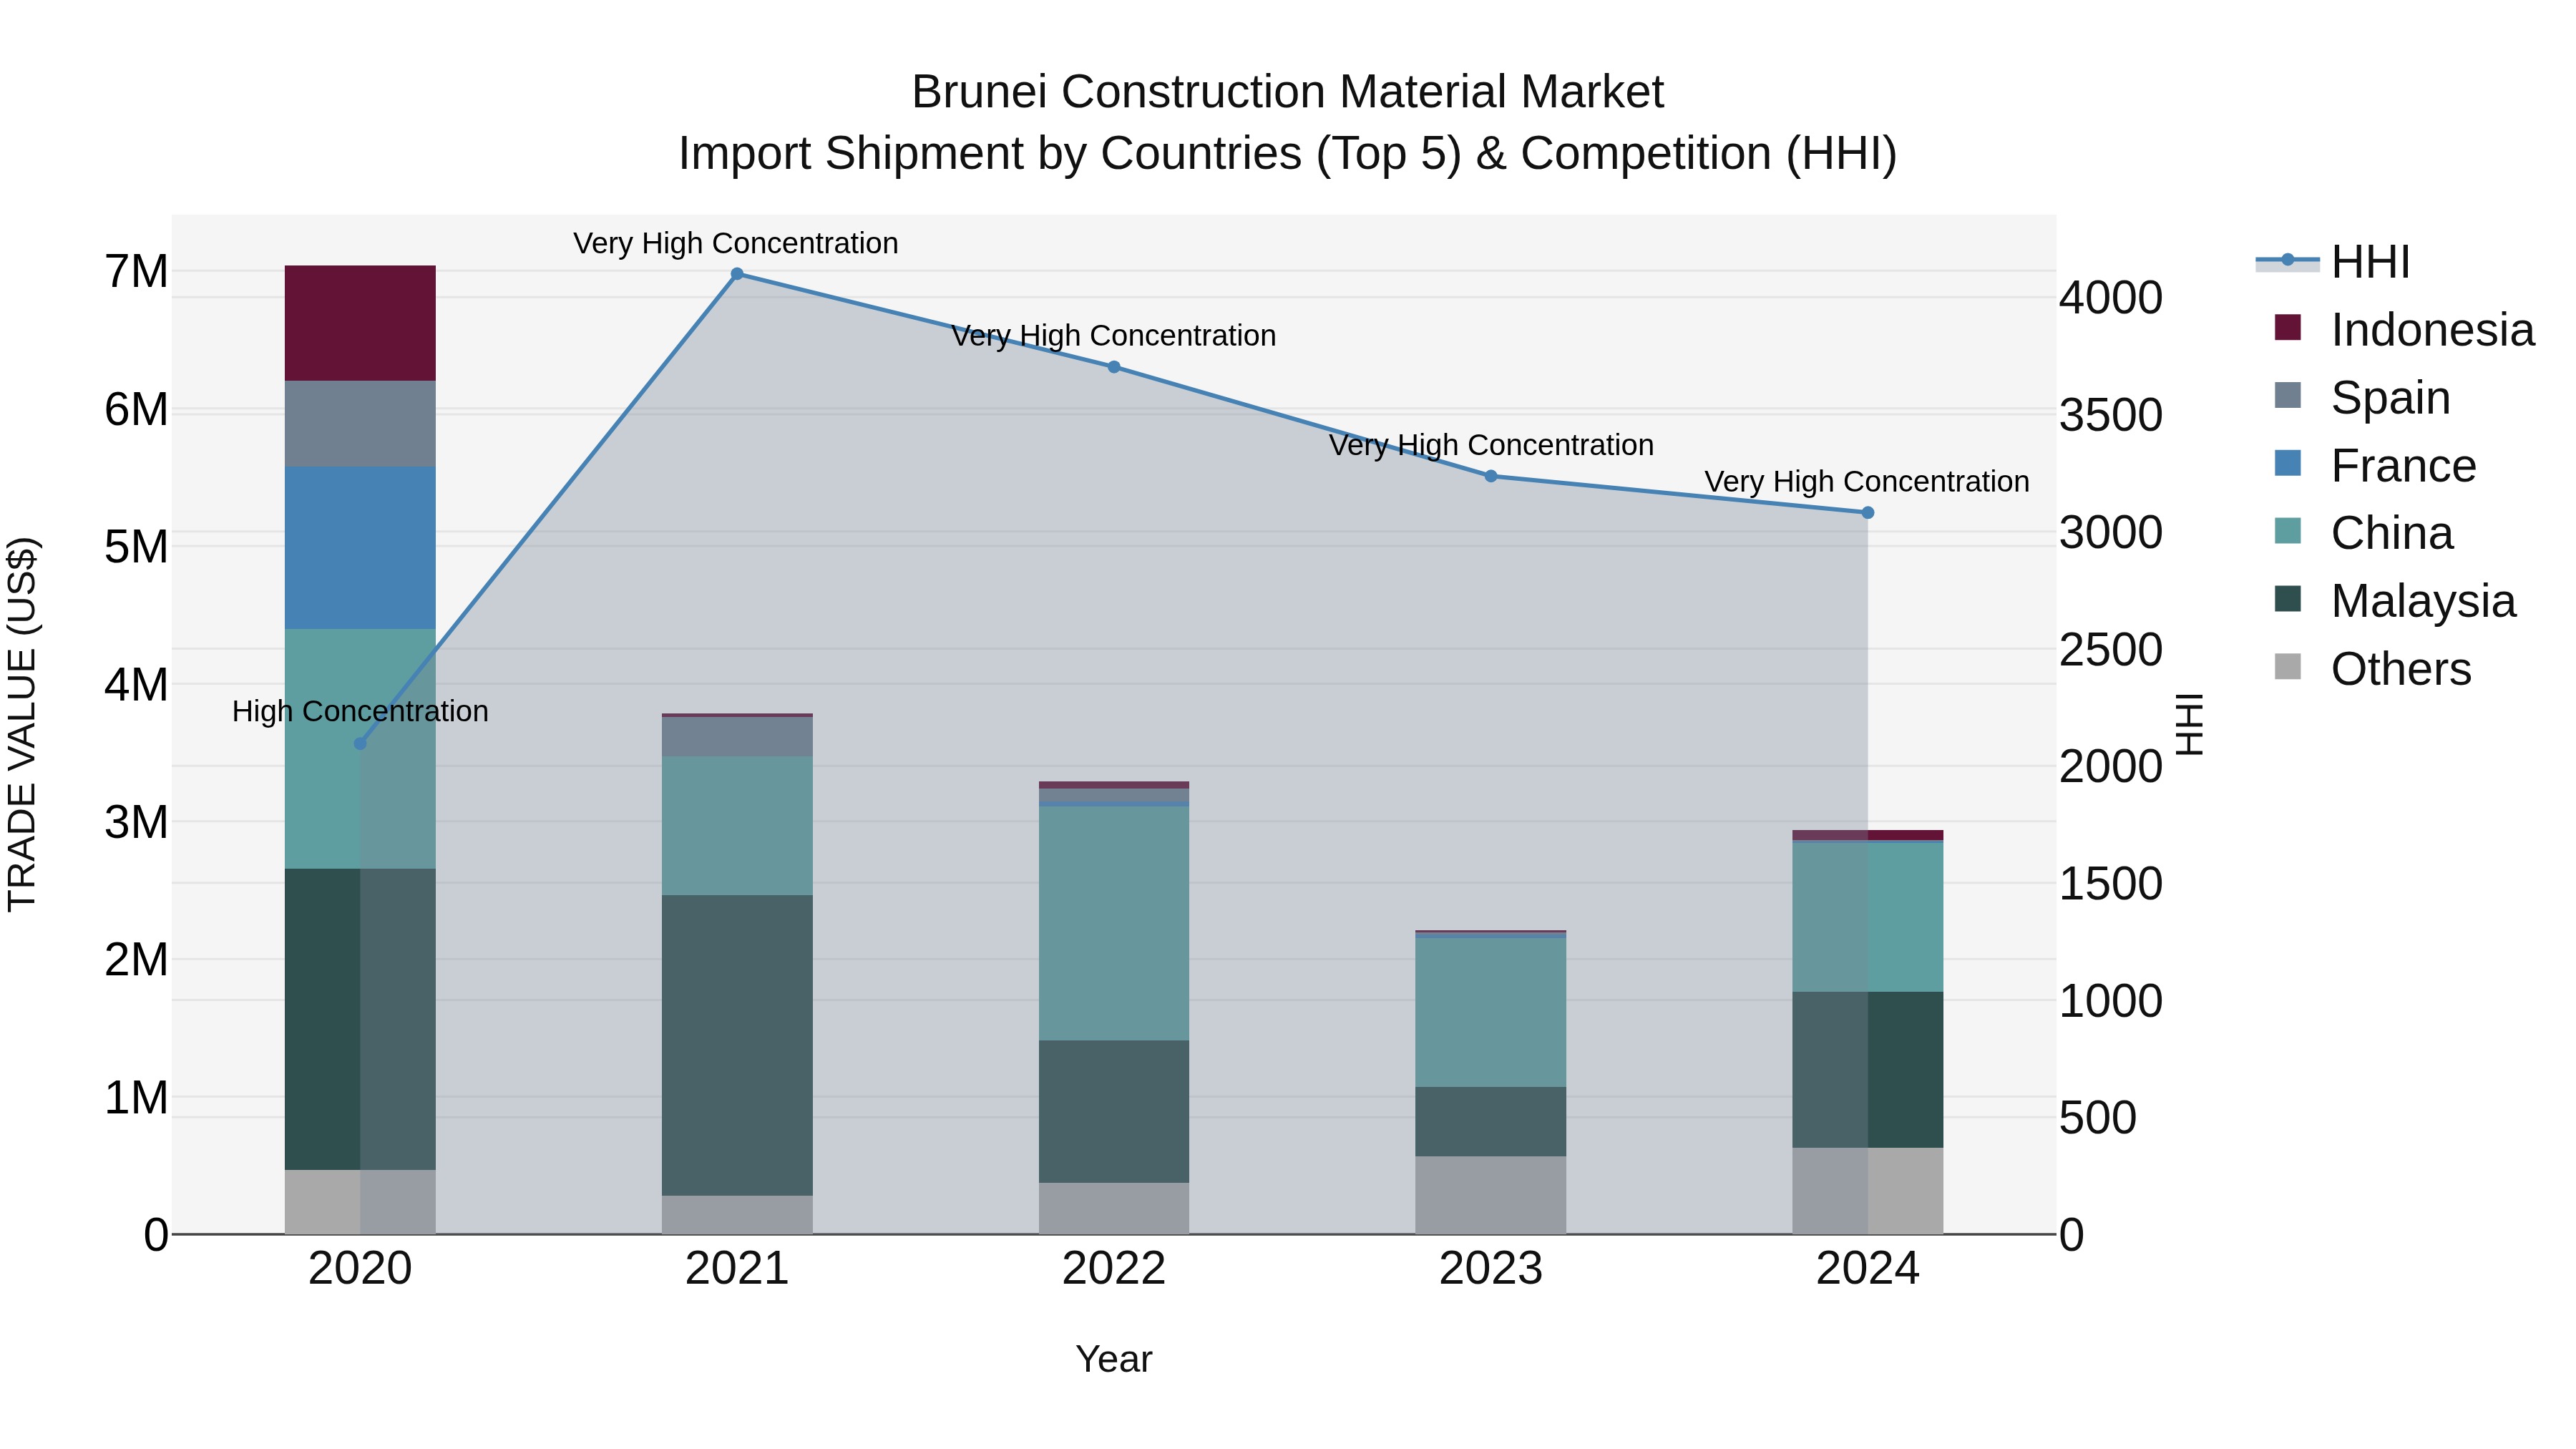
Task: Click the France segment of 2020 bar
Action: tap(360, 548)
